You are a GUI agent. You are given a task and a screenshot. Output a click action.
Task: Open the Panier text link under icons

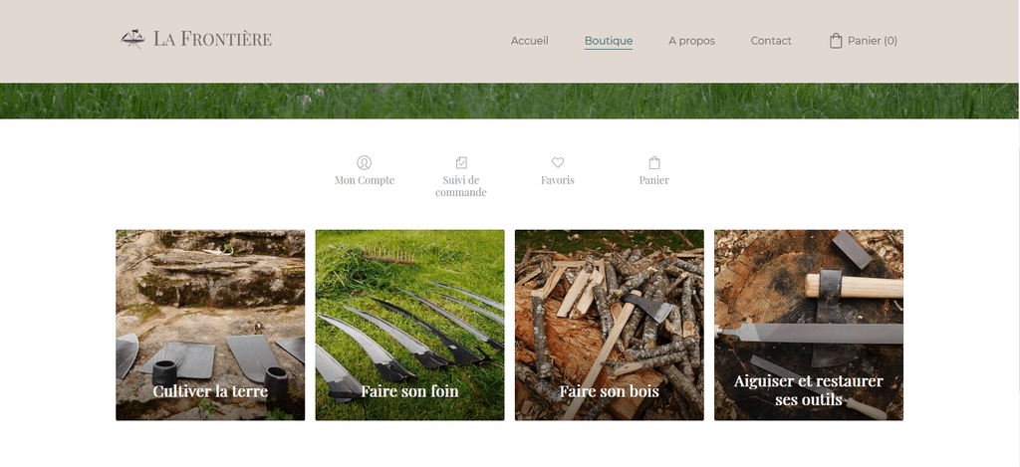[654, 180]
